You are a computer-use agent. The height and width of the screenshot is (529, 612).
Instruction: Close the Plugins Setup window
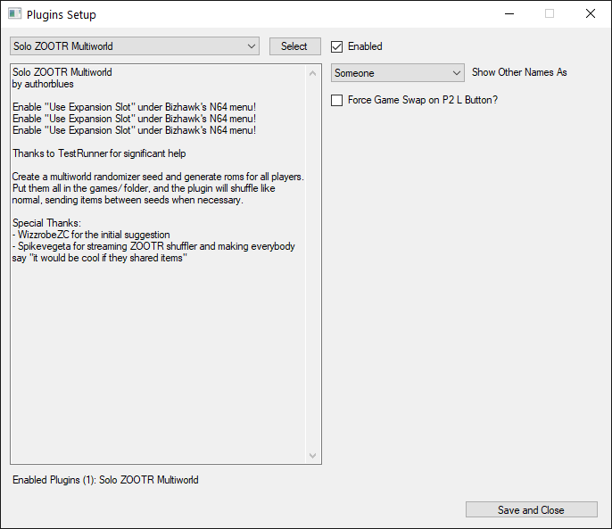(591, 14)
